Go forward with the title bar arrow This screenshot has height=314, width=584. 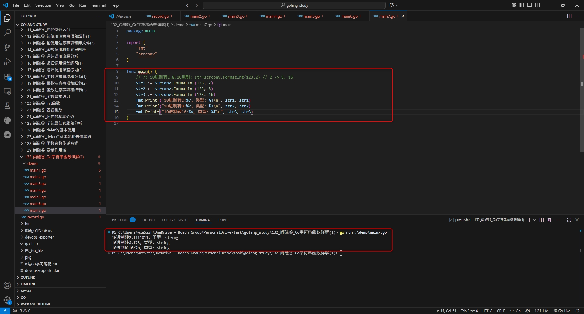pos(196,5)
